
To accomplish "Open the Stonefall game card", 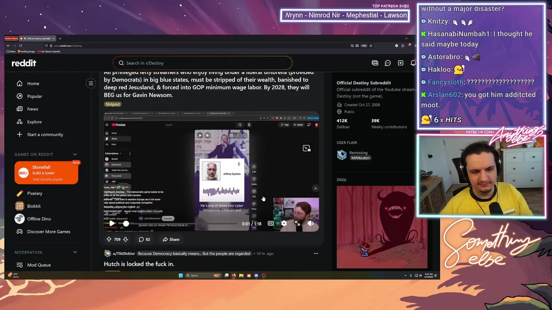I will coord(46,173).
